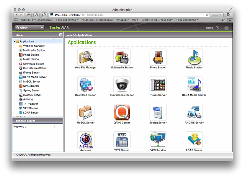
Task: Click the globe language icon in header
Action: 226,28
